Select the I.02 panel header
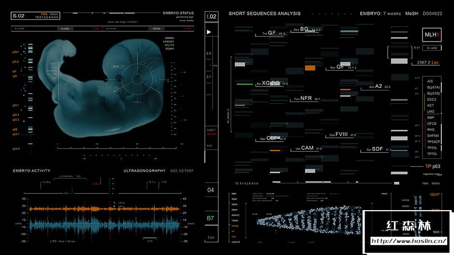454x255 pixels. point(212,16)
